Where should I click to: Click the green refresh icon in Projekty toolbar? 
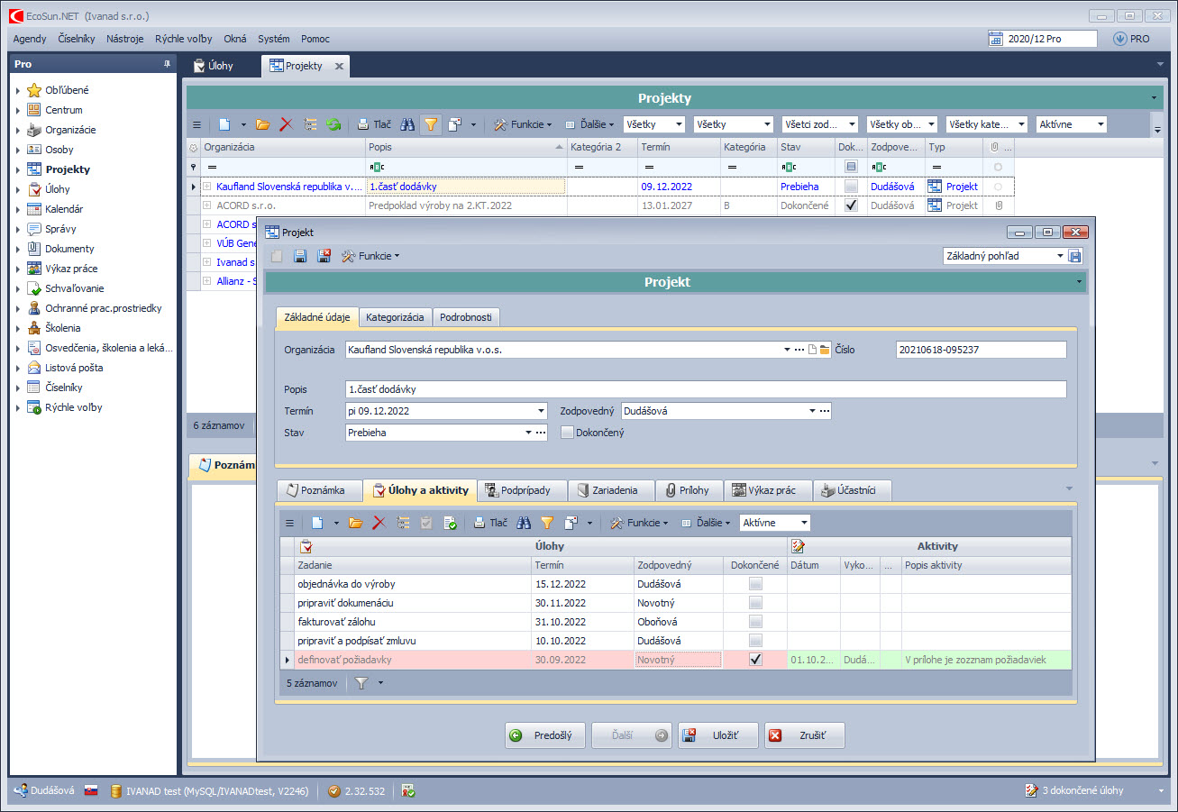(333, 124)
